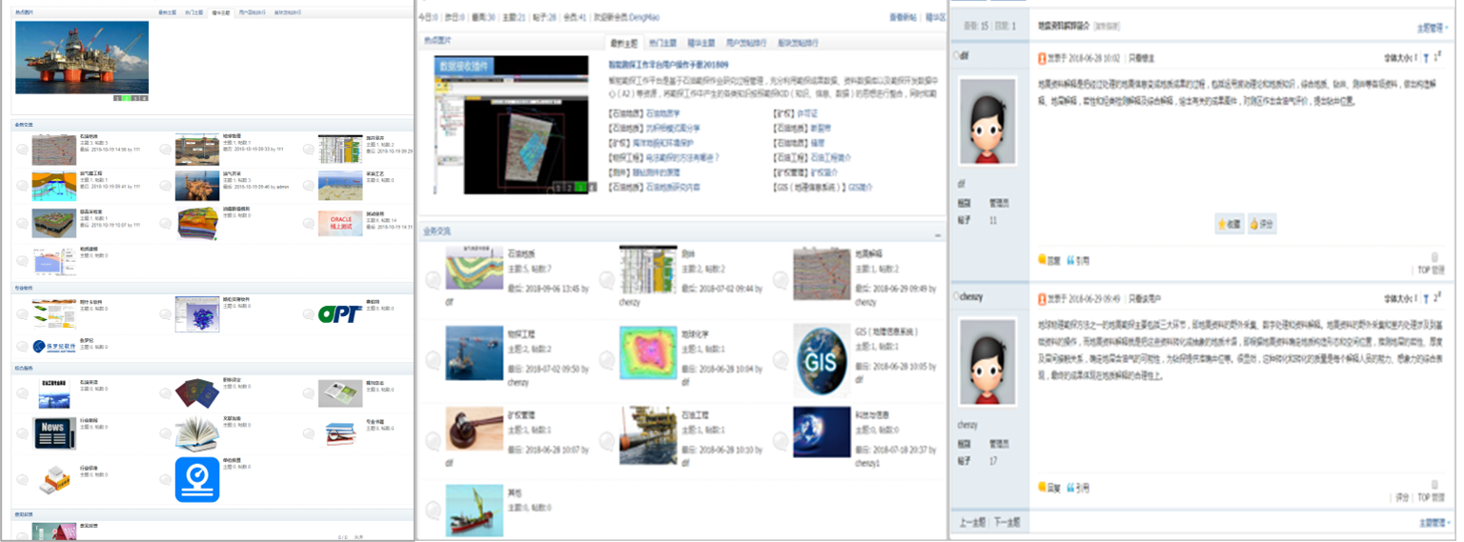This screenshot has width=1464, height=542.
Task: Open the oil platform hot picture in left panel
Action: 82,56
